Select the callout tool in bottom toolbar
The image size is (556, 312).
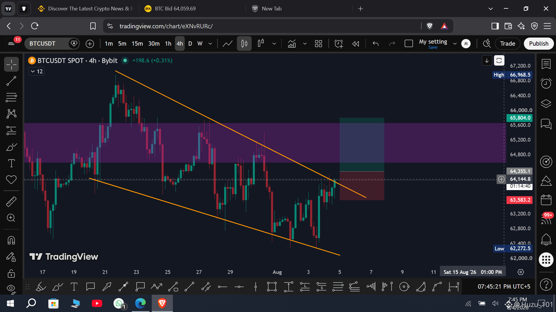140,287
